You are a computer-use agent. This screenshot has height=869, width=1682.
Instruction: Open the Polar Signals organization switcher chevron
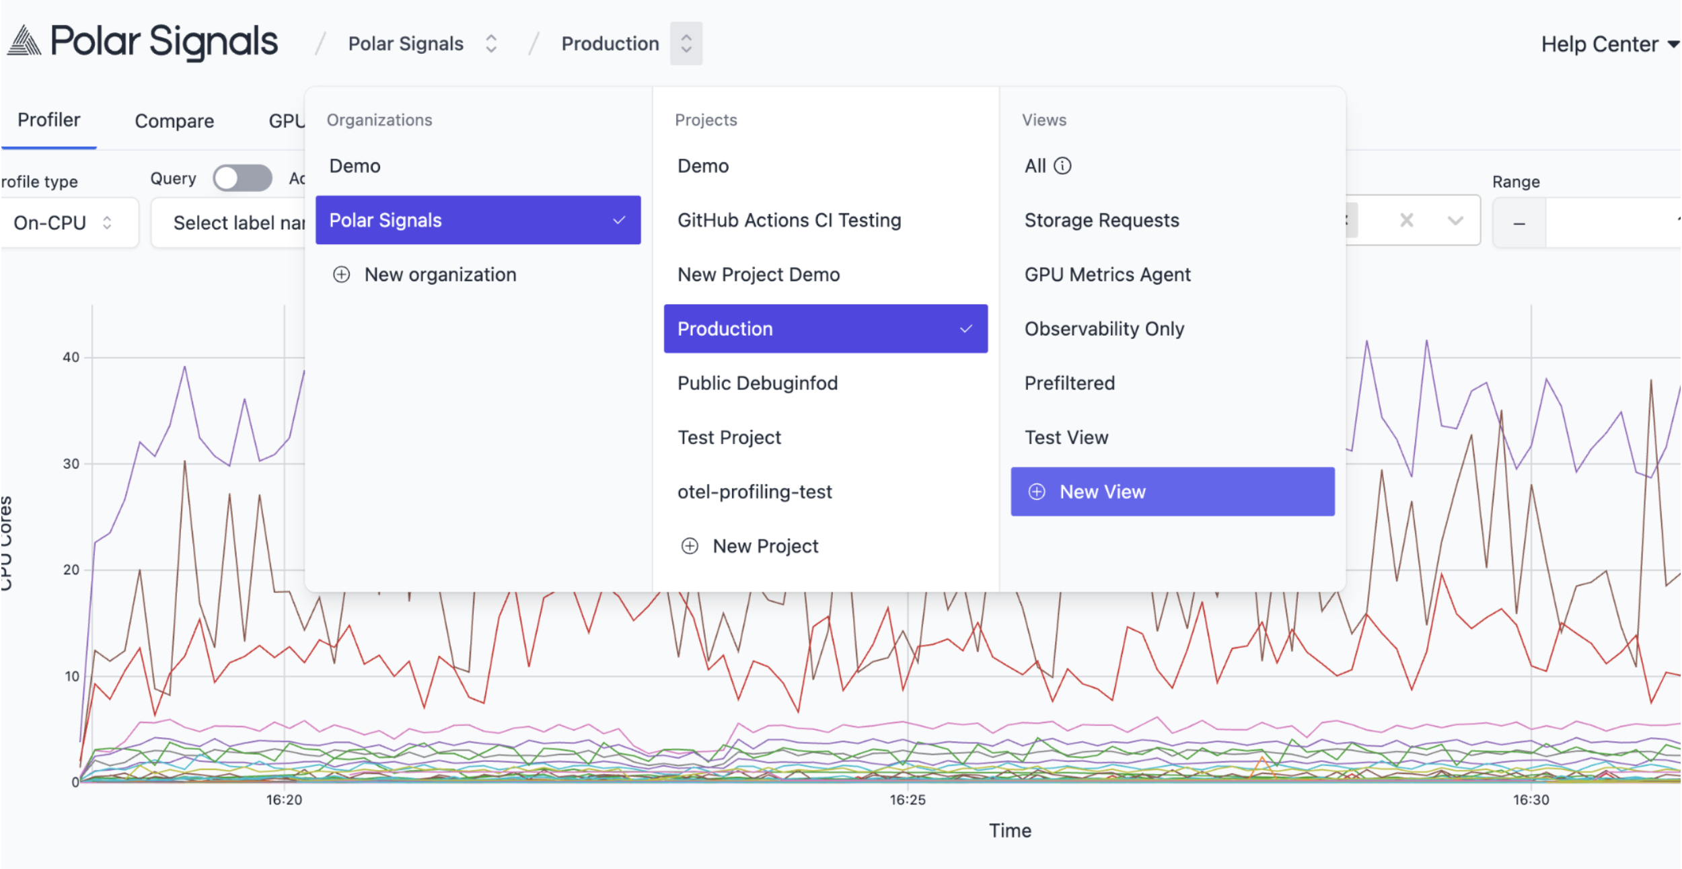491,44
